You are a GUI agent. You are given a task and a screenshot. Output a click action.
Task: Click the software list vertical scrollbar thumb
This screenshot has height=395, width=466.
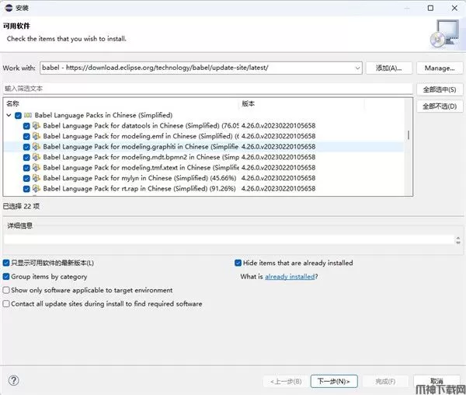click(409, 135)
